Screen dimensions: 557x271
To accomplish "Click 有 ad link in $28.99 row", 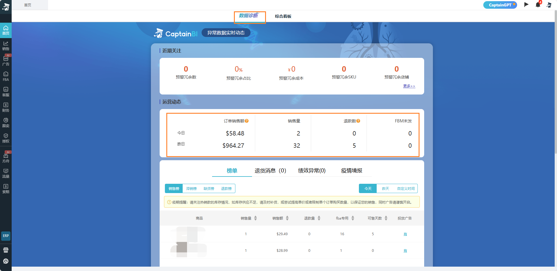I will click(405, 251).
